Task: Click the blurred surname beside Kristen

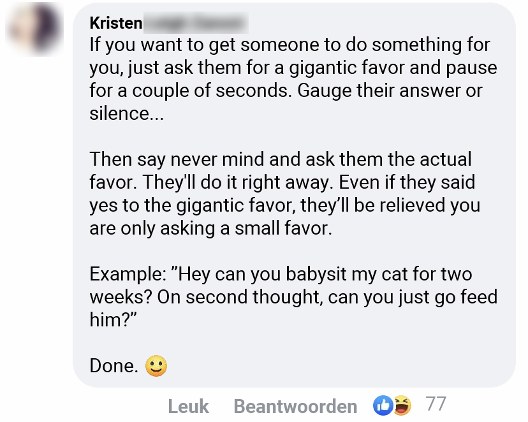Action: (x=194, y=23)
